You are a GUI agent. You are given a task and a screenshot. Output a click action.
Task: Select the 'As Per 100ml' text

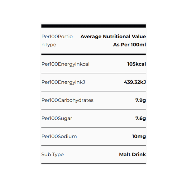(129, 45)
